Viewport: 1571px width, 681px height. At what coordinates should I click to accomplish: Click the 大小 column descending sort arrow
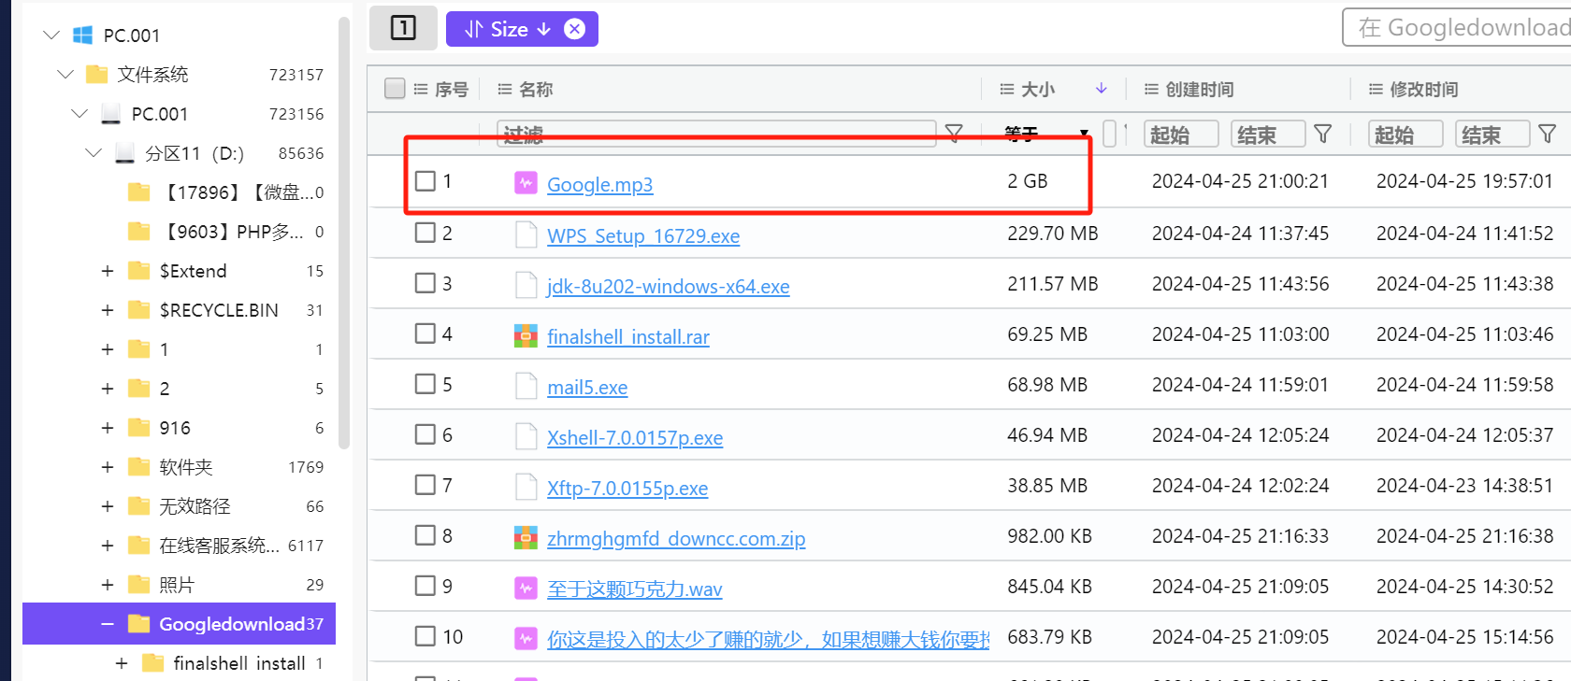1102,89
